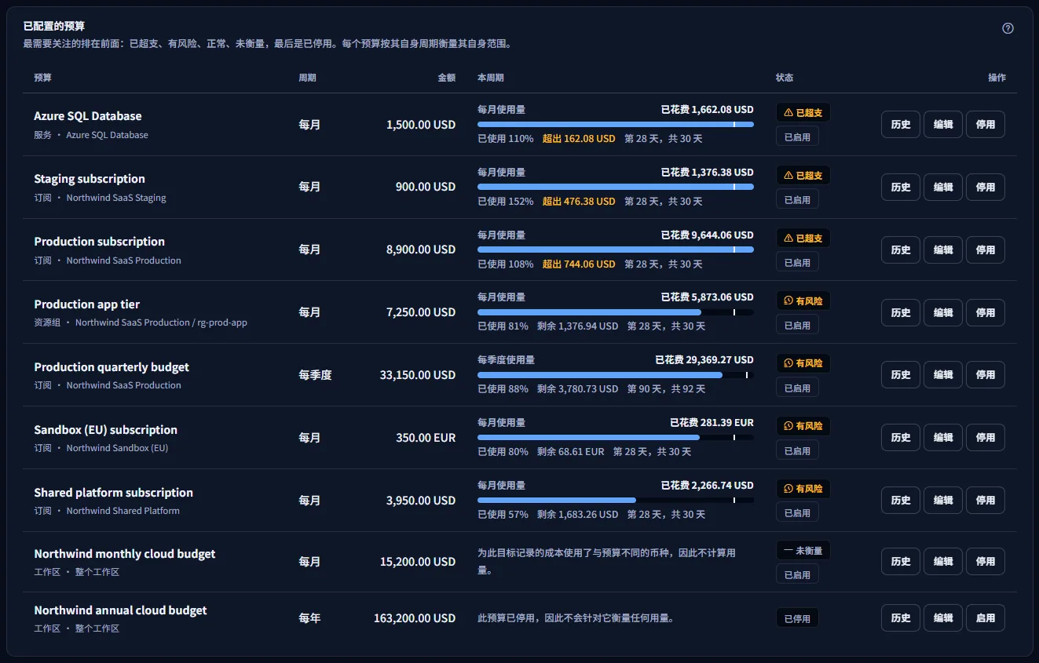
Task: Click the 未衡量 status on Northwind monthly budget
Action: [803, 551]
